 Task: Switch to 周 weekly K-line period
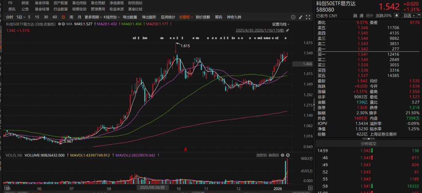click(x=71, y=17)
